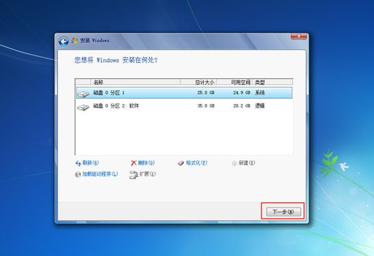The width and height of the screenshot is (374, 256).
Task: Sort by the 可用空间 column header
Action: pos(234,82)
